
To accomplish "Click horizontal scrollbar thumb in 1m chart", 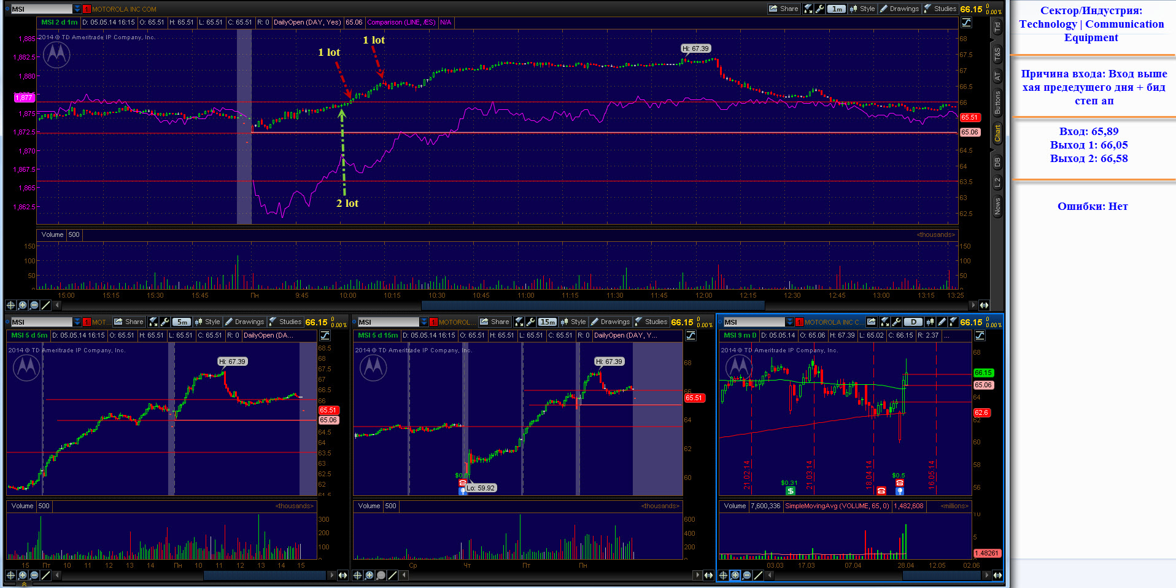I will point(593,305).
